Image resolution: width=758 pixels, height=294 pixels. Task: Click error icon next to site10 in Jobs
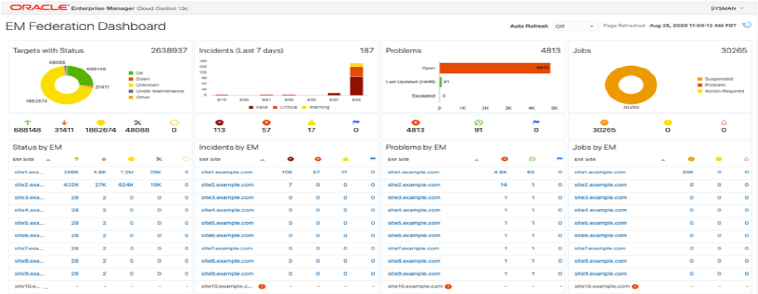(635, 286)
